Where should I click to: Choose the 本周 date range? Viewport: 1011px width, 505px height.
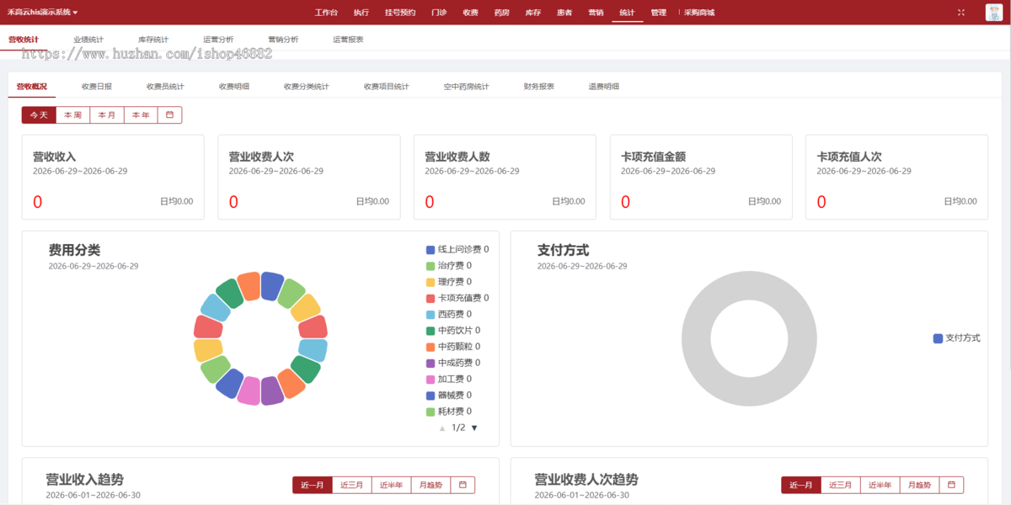pos(73,115)
